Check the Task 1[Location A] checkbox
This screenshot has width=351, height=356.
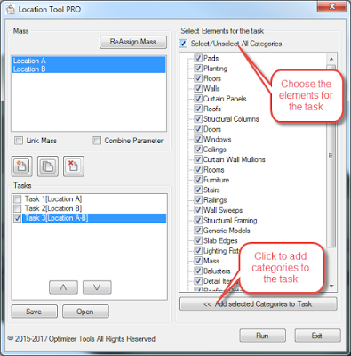(18, 199)
